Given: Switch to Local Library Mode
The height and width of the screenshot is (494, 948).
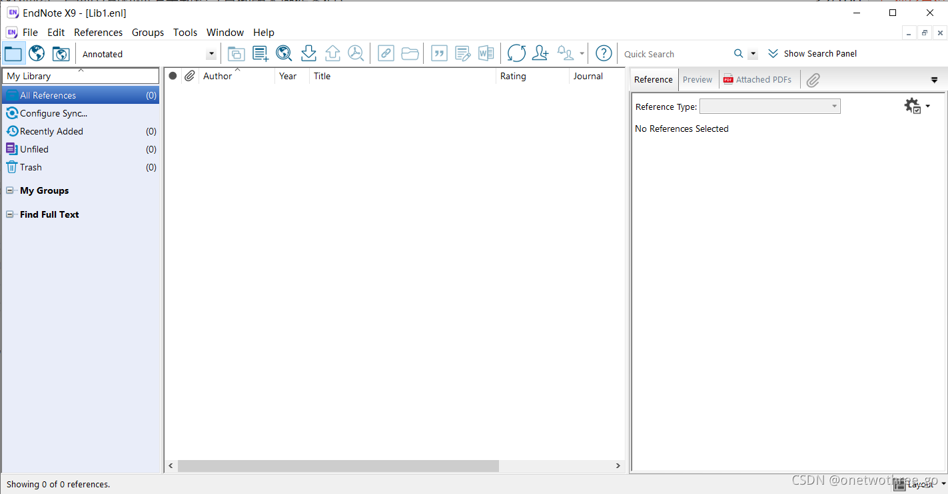Looking at the screenshot, I should coord(13,54).
